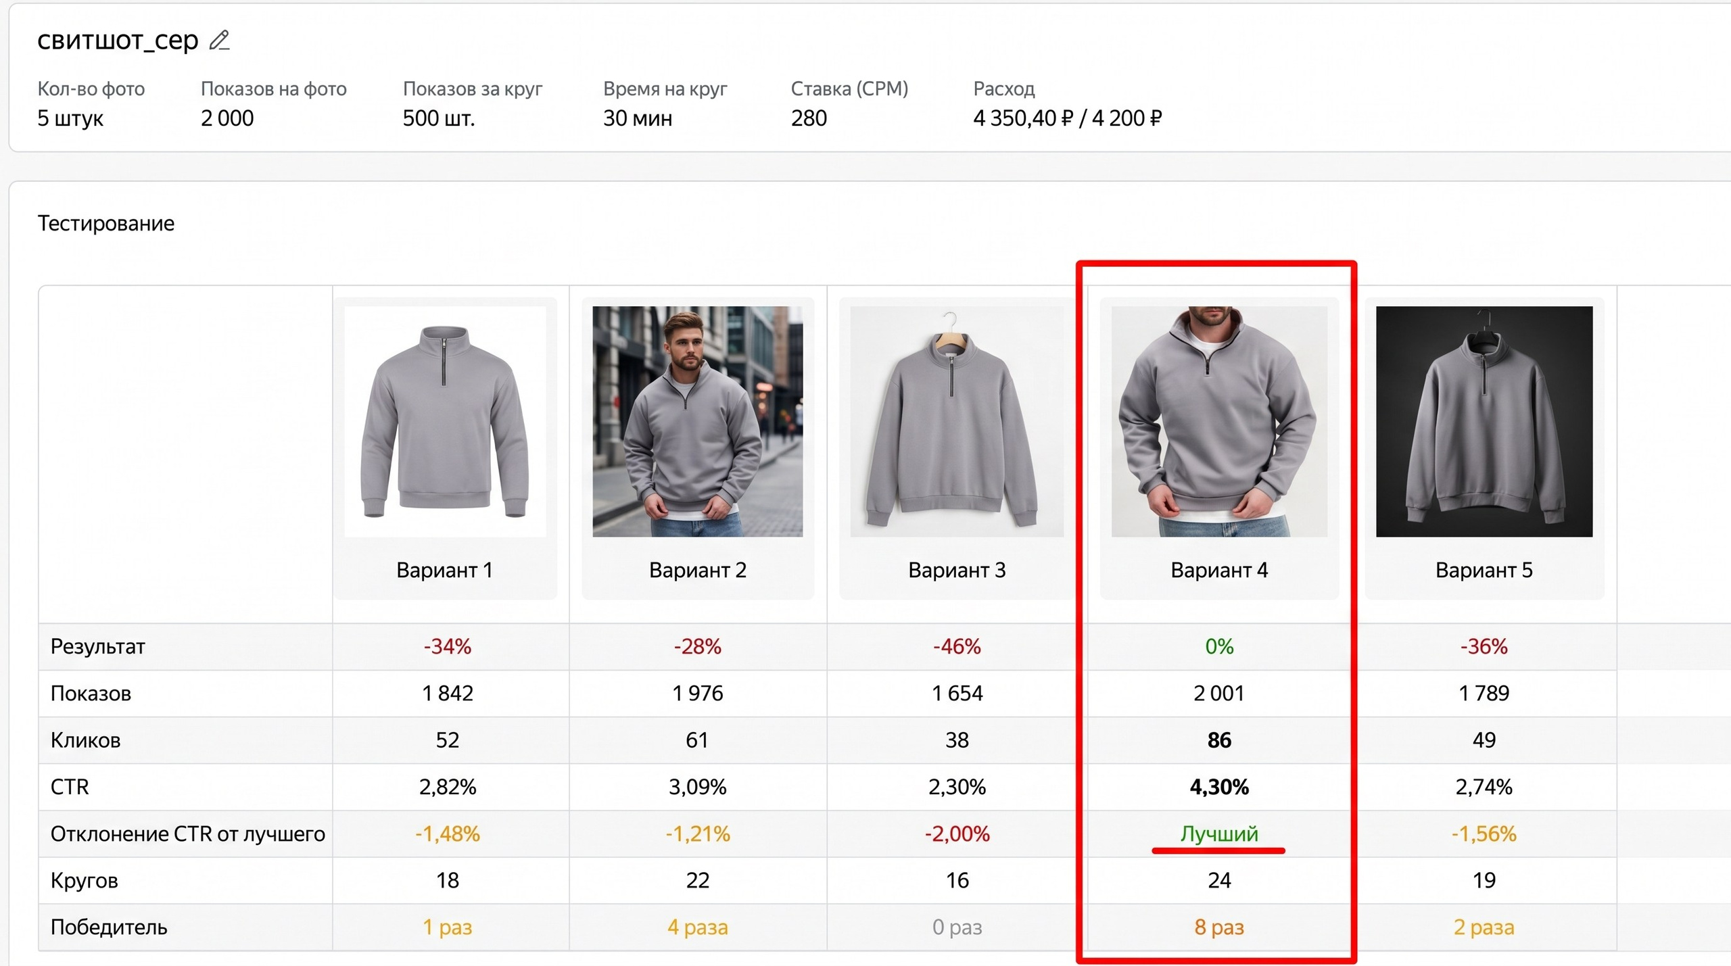Click the Отклонение CTR от лучшего row label
Viewport: 1731px width, 966px height.
(188, 834)
